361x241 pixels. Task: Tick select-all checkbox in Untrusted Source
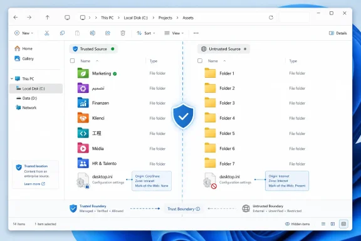coord(200,61)
